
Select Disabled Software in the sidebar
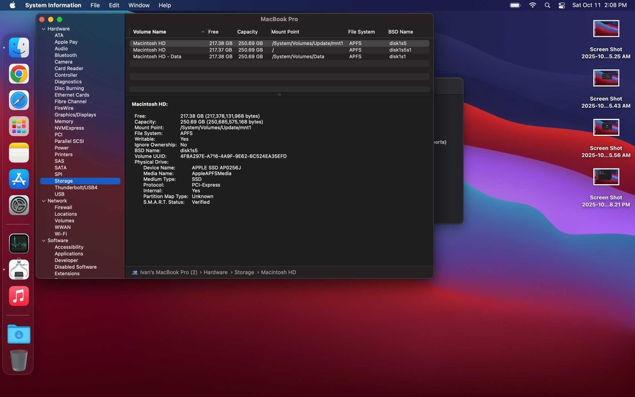pos(76,267)
